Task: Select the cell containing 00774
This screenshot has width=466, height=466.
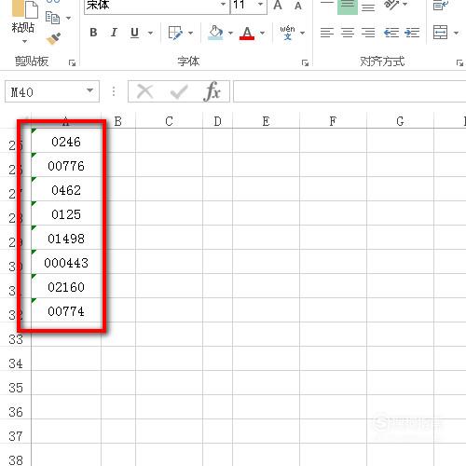Action: pos(66,310)
